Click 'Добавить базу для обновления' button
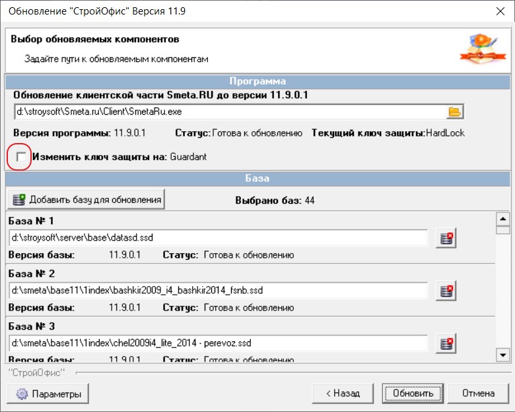 (86, 200)
